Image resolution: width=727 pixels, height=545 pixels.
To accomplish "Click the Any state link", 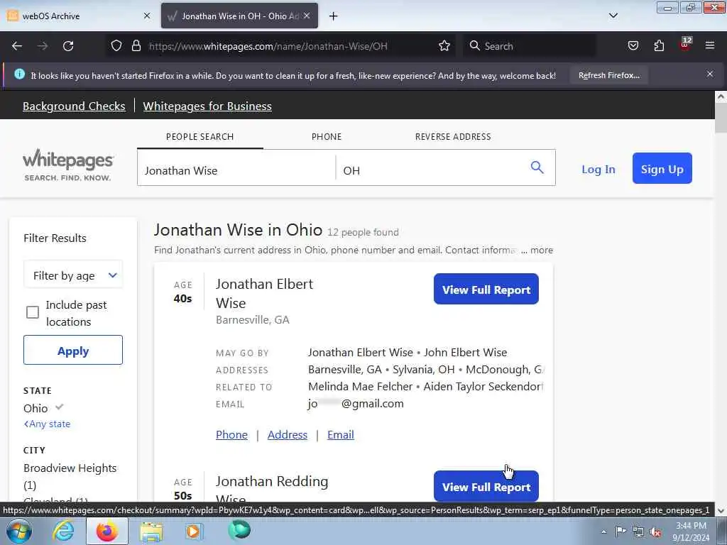I will [48, 424].
